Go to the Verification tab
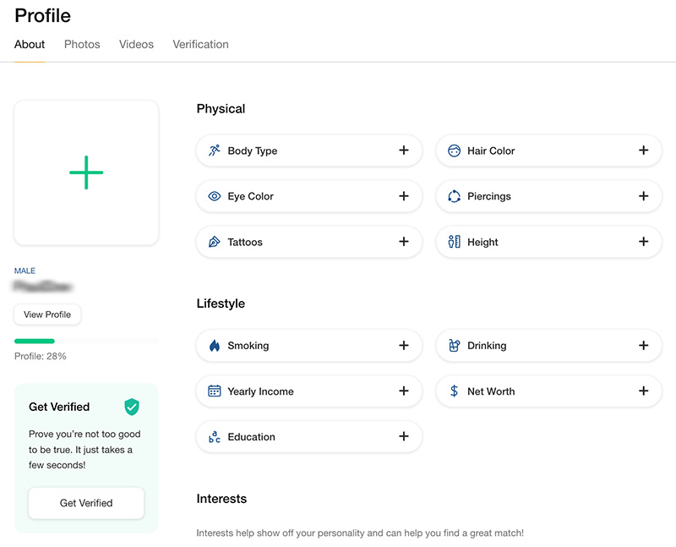 (x=200, y=44)
